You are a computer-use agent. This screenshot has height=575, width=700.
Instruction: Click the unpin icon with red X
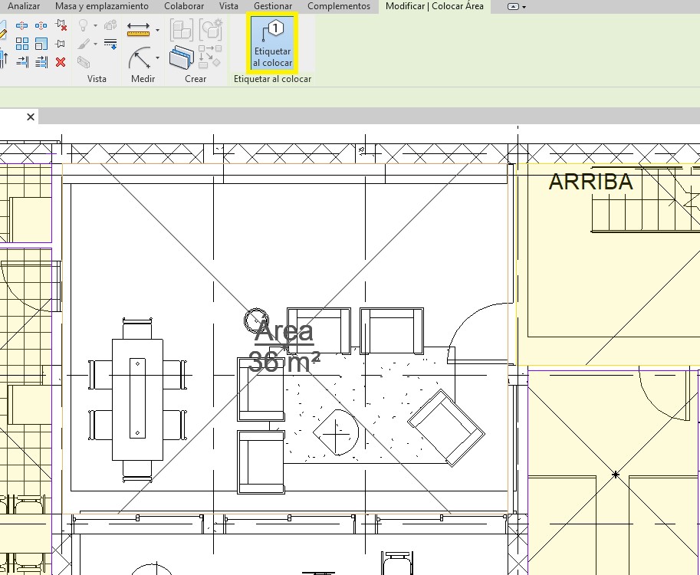[x=61, y=26]
